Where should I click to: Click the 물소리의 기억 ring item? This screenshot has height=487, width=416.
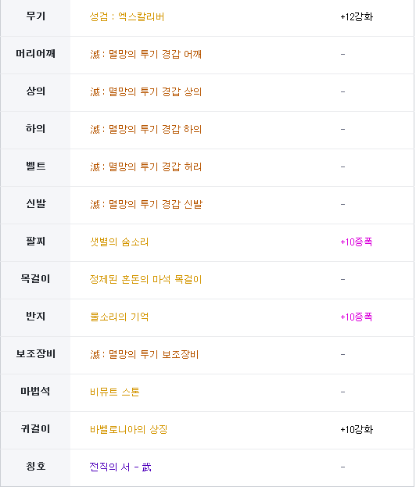pyautogui.click(x=119, y=317)
